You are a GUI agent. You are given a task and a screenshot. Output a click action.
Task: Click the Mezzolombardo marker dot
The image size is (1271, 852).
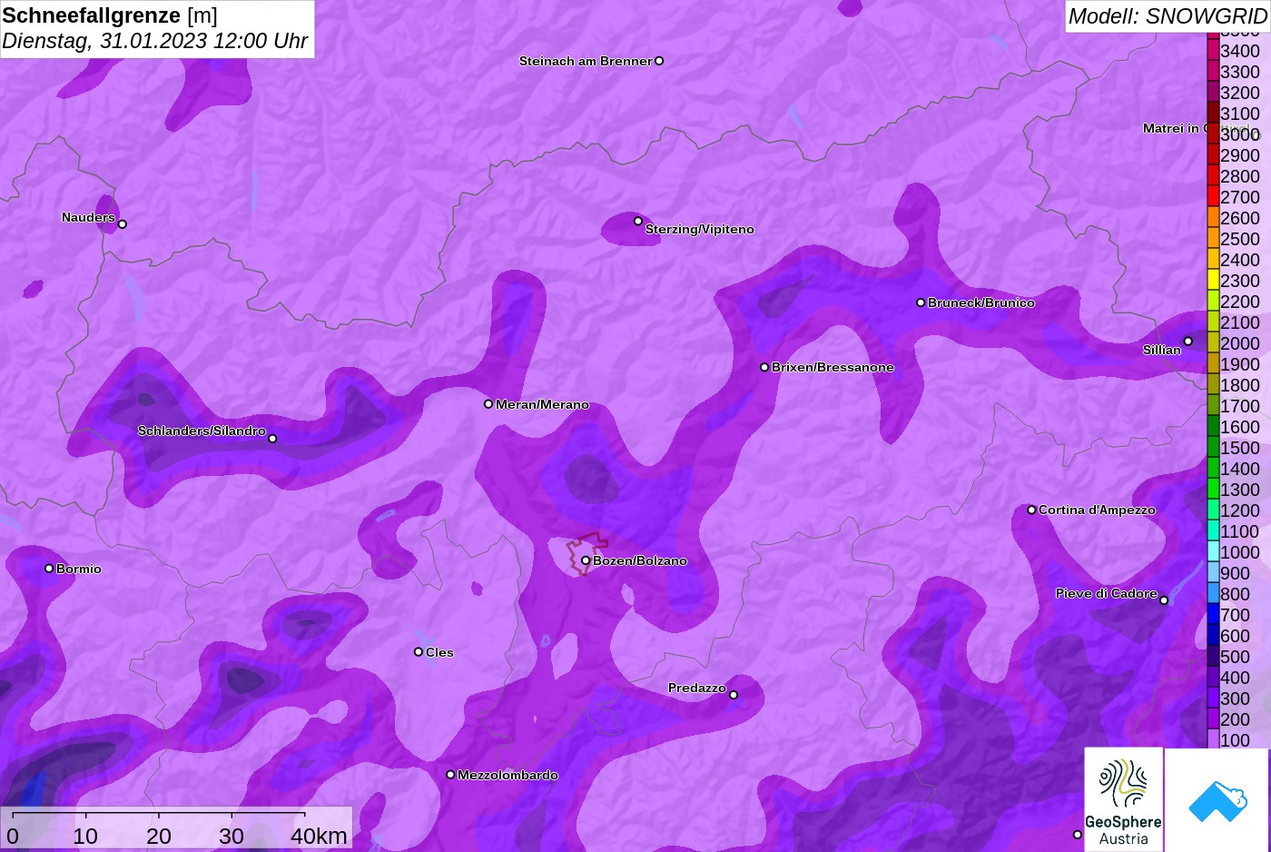(450, 775)
